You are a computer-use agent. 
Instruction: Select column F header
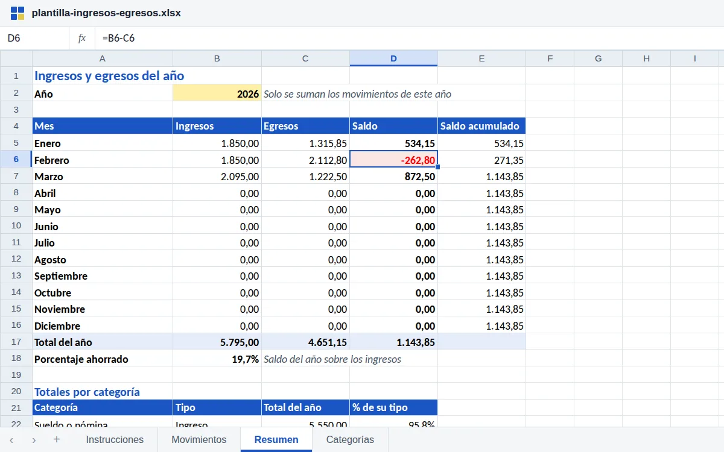click(x=550, y=58)
